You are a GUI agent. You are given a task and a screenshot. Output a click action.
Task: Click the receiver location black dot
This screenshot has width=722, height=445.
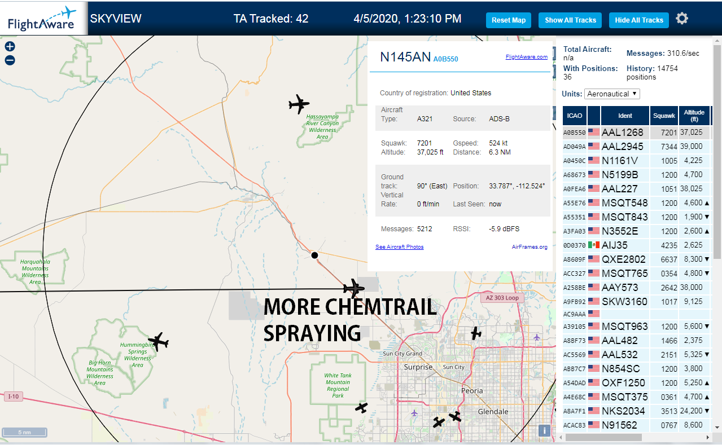point(315,255)
